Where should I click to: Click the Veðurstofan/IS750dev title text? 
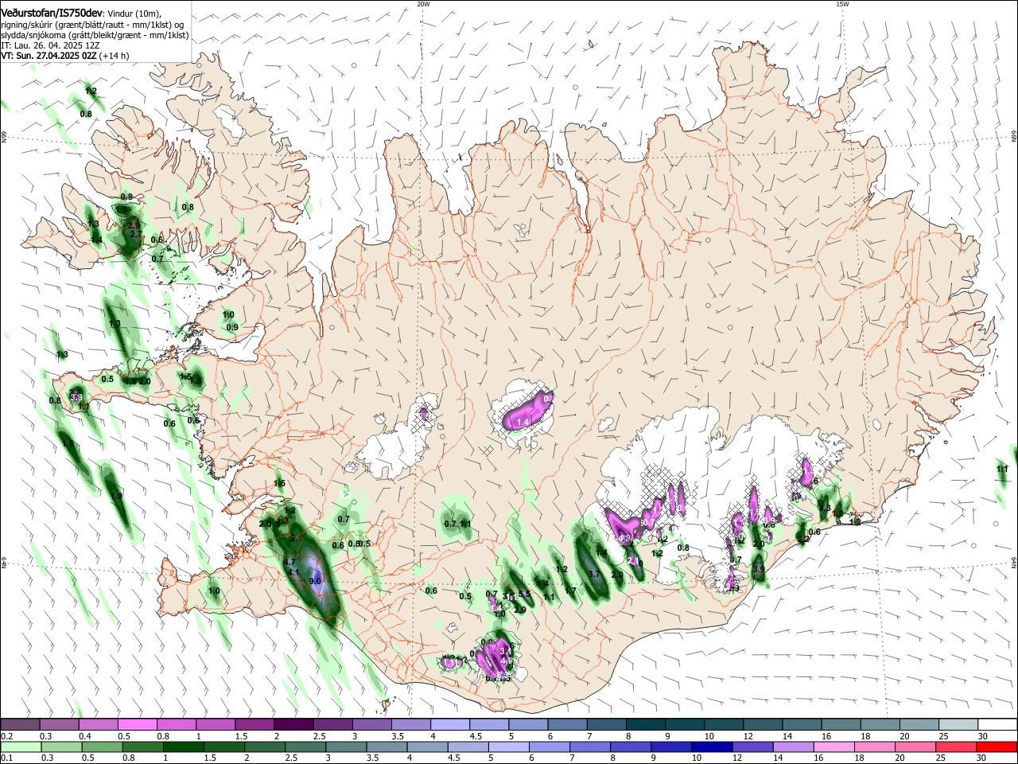click(x=52, y=13)
